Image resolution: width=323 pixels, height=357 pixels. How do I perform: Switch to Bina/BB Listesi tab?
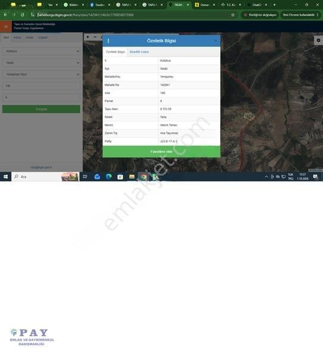(x=139, y=52)
